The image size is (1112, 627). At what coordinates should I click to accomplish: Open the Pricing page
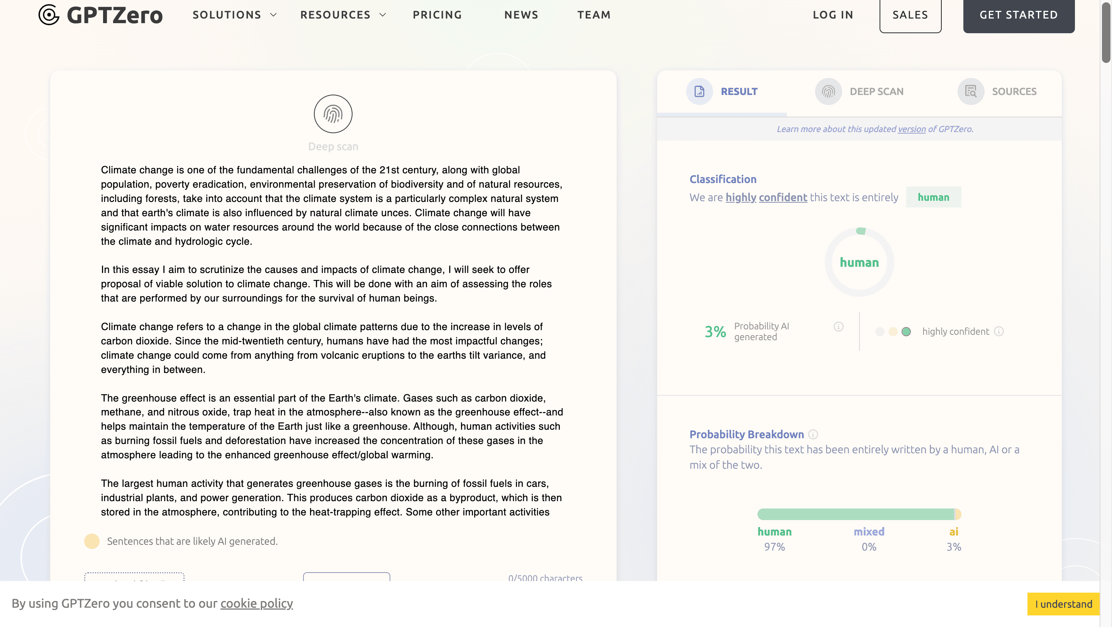click(437, 15)
